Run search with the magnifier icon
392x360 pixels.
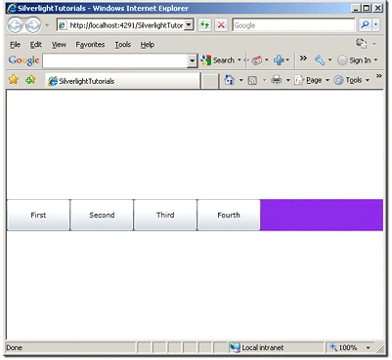(365, 25)
